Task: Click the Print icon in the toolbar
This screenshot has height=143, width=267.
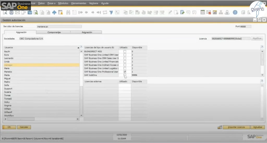Action: (x=11, y=13)
